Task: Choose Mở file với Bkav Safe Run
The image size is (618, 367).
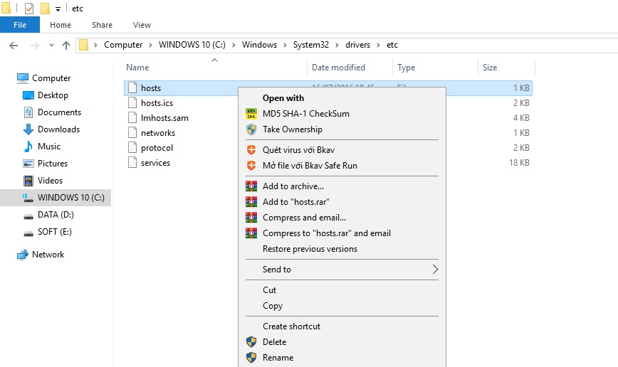Action: [342, 166]
